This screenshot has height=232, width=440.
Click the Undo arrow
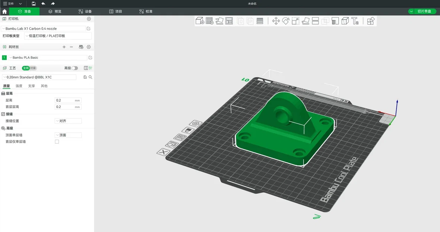pos(43,4)
